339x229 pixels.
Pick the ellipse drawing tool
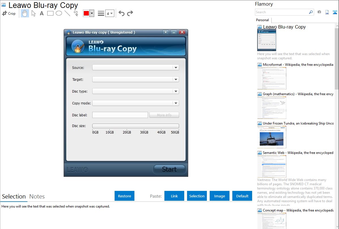[59, 13]
